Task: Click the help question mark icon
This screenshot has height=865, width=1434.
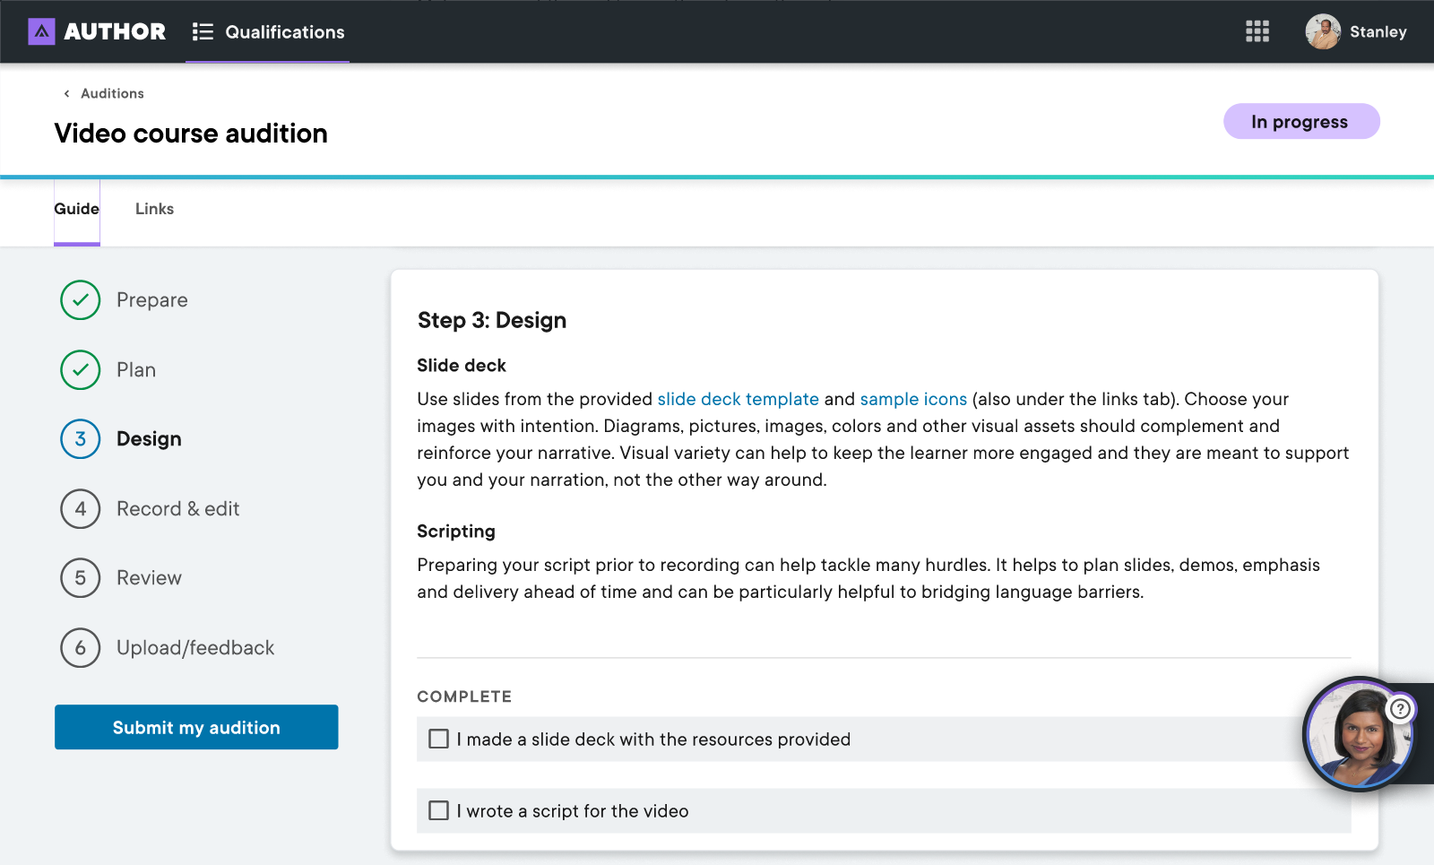Action: pos(1400,710)
